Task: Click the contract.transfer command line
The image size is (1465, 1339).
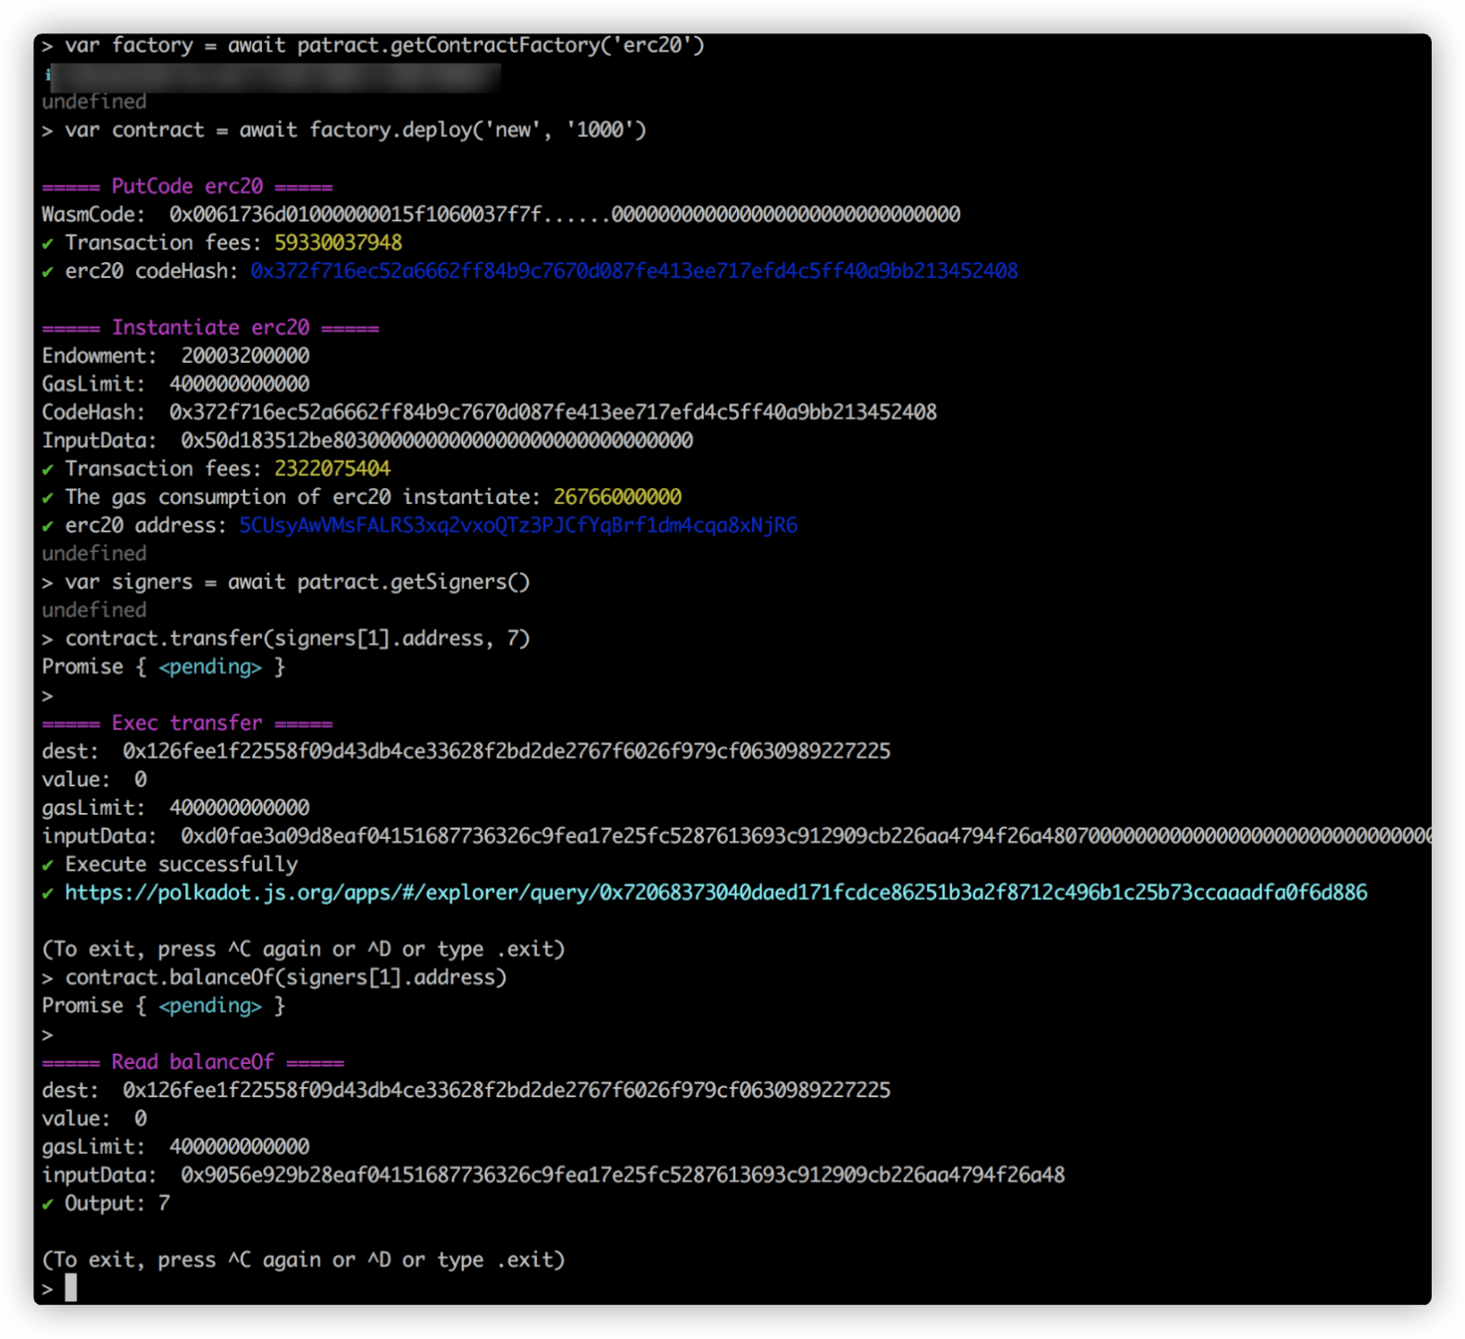Action: (x=296, y=639)
